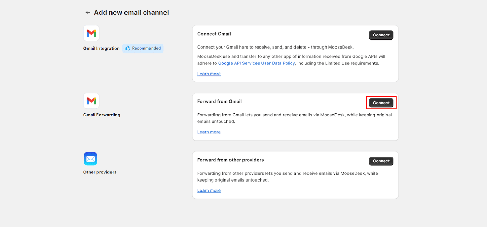The height and width of the screenshot is (227, 487).
Task: Click the thumbs-up icon in Recommended badge
Action: [x=128, y=48]
